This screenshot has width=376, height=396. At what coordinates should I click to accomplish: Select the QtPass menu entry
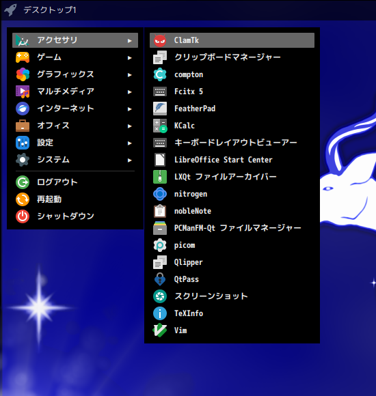[232, 279]
